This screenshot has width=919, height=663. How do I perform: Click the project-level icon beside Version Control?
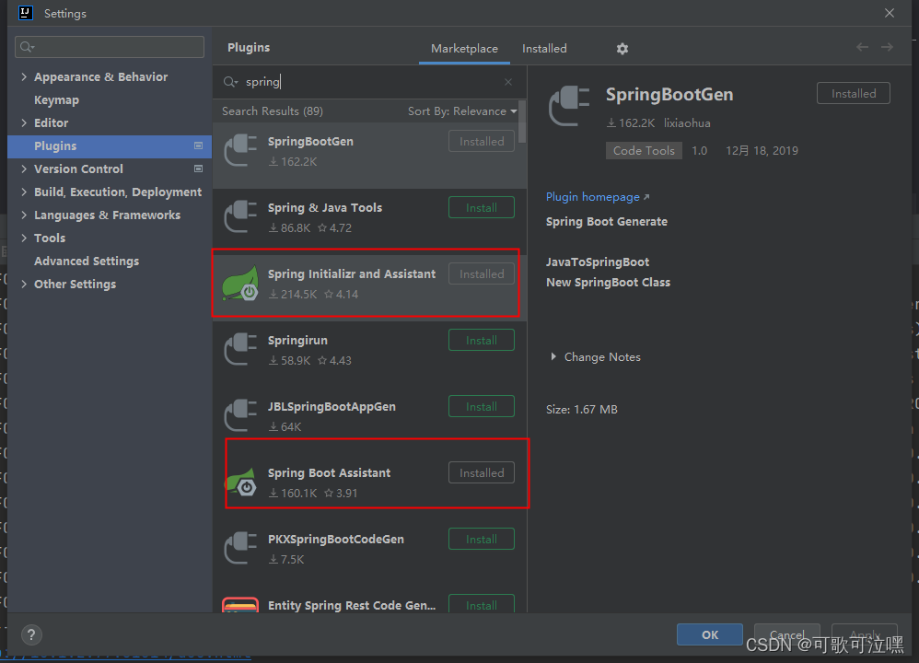click(198, 169)
